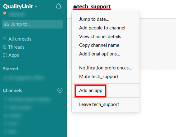Click the orange user status dot
176x137 pixels.
tap(5, 13)
